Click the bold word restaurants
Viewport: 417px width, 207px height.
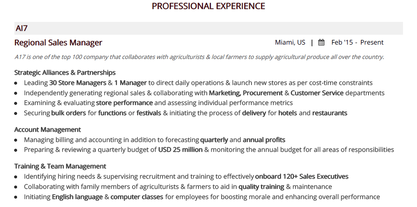click(330, 113)
